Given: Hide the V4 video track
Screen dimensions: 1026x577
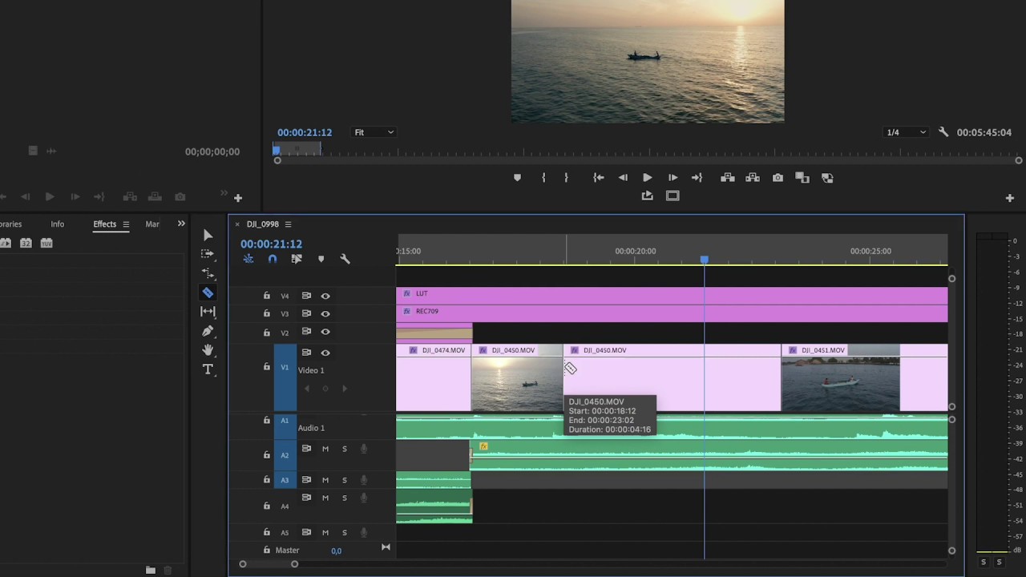Looking at the screenshot, I should pyautogui.click(x=325, y=295).
